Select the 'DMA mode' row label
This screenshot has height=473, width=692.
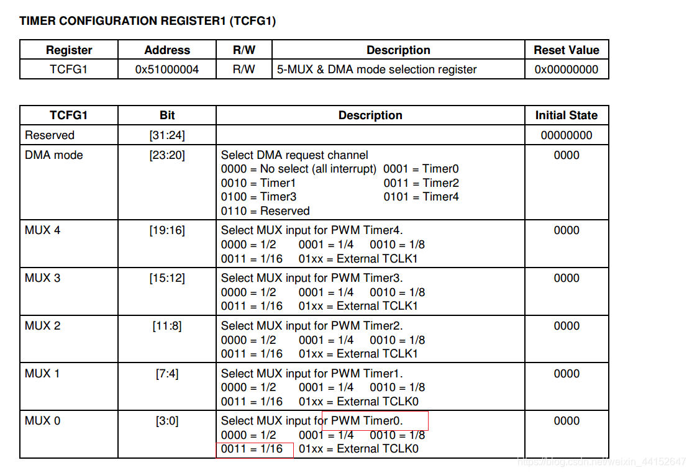click(x=54, y=155)
